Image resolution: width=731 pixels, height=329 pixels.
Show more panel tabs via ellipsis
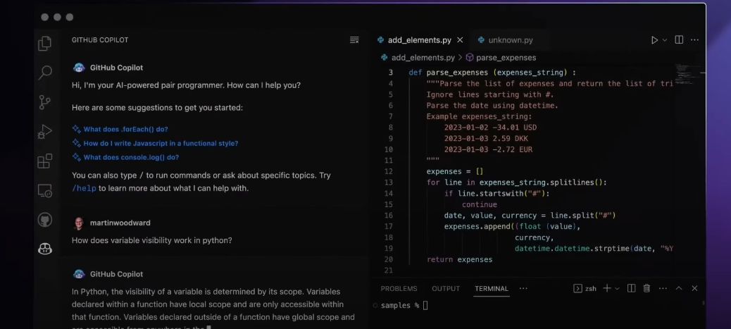click(523, 288)
